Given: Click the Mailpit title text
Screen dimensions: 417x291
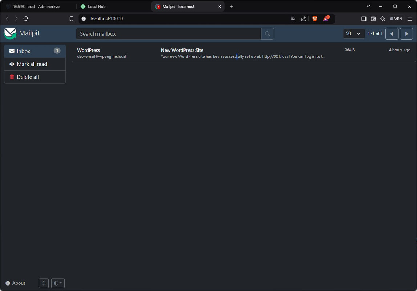Looking at the screenshot, I should tap(29, 33).
